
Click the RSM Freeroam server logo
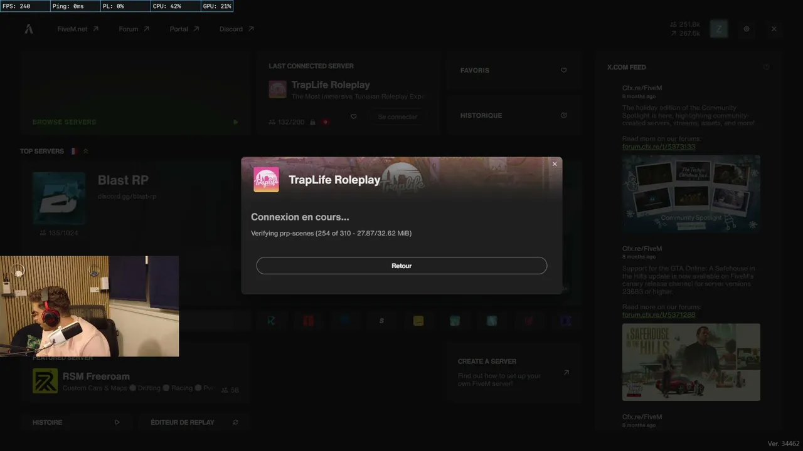[x=45, y=381]
